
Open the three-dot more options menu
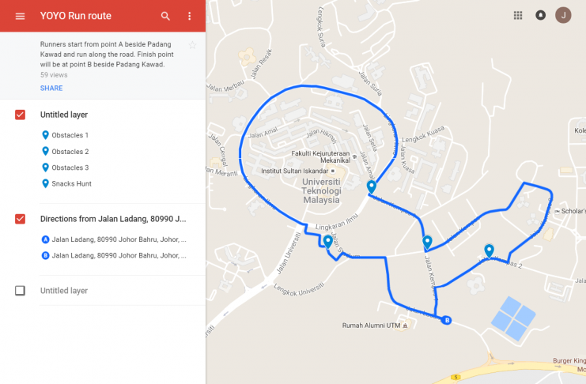pos(190,16)
